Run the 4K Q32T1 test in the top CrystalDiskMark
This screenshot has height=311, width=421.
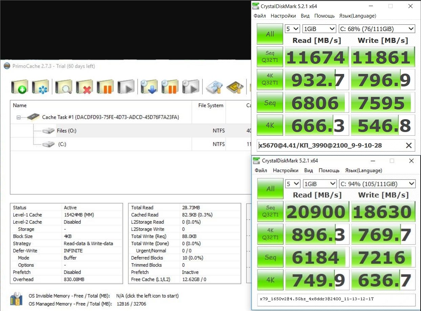tap(270, 79)
